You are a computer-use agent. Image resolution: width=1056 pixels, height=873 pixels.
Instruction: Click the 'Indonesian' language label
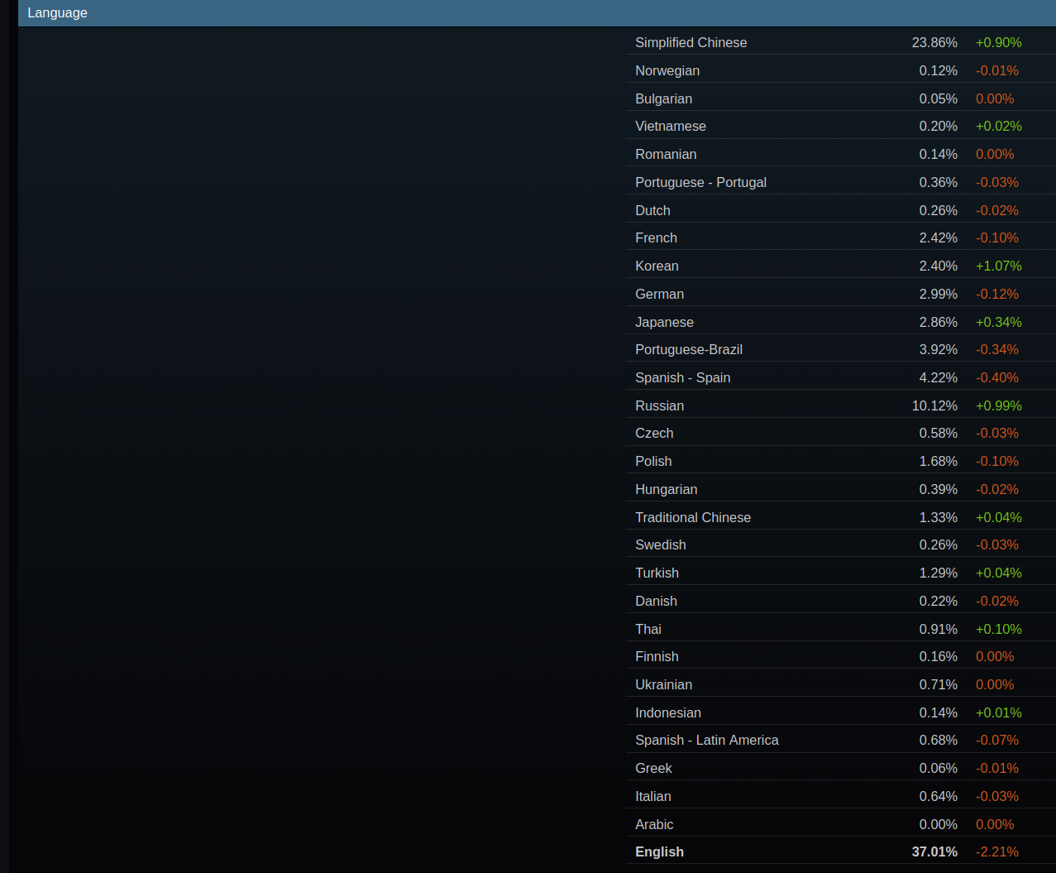coord(668,712)
